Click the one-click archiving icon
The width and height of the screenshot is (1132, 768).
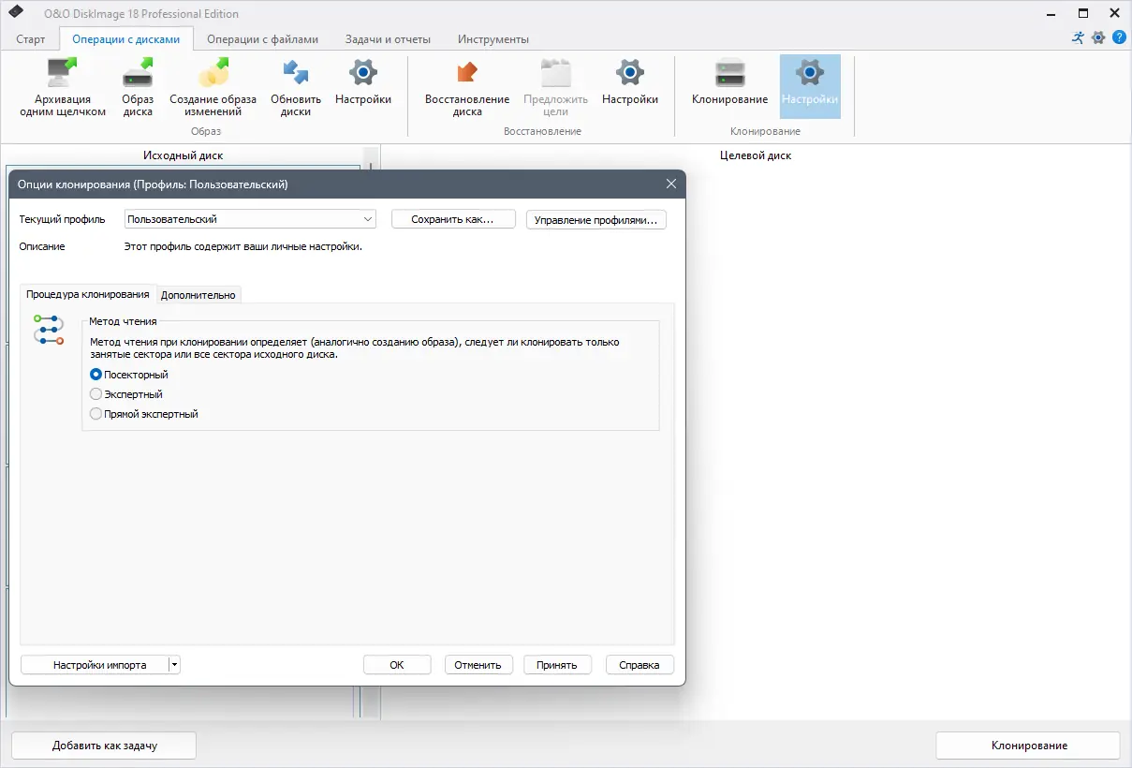(63, 73)
